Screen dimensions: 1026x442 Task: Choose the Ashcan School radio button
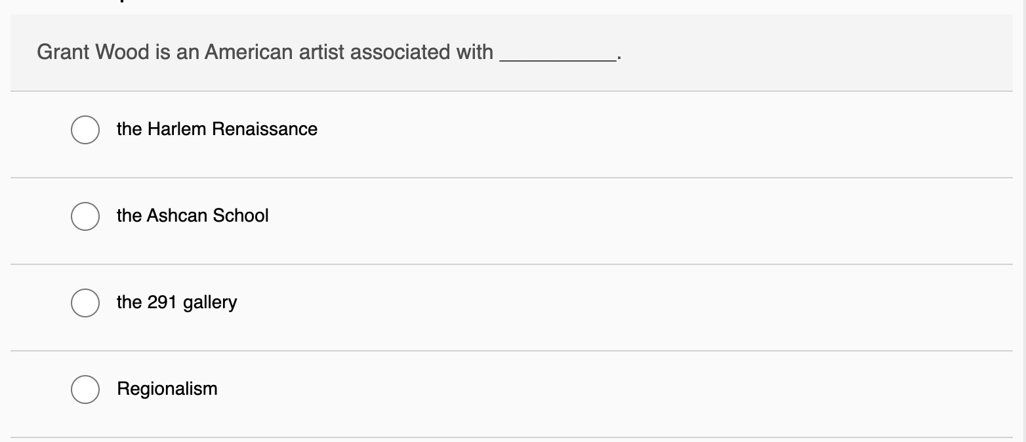(x=85, y=216)
